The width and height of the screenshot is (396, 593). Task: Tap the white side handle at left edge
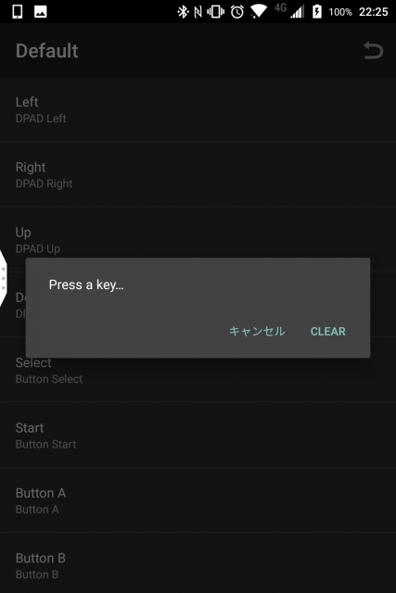point(4,278)
